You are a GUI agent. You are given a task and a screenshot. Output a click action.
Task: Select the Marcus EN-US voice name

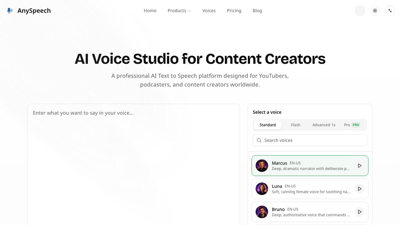pos(279,163)
